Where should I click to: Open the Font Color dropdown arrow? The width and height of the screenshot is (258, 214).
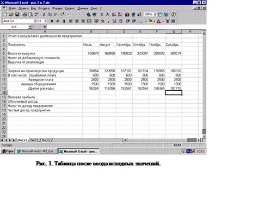tap(163, 21)
